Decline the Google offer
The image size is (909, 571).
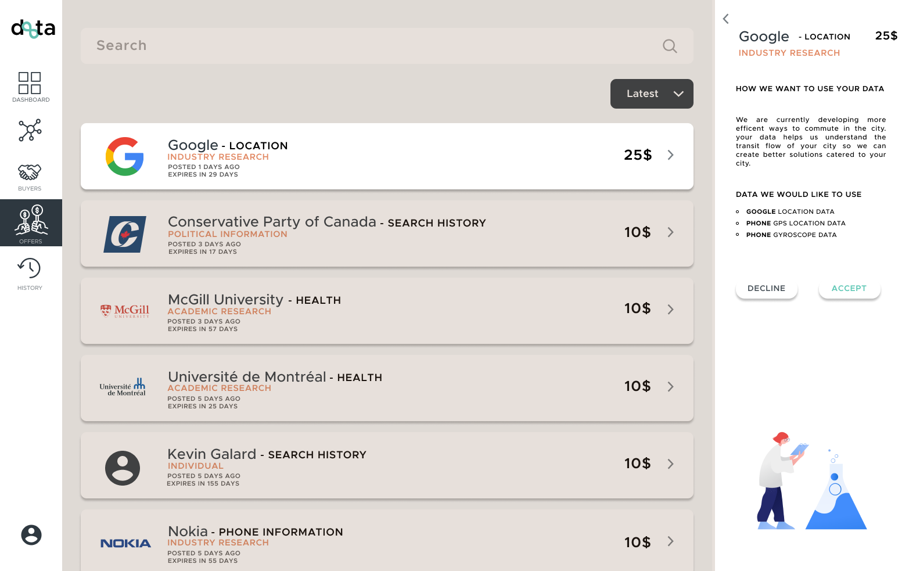click(766, 289)
